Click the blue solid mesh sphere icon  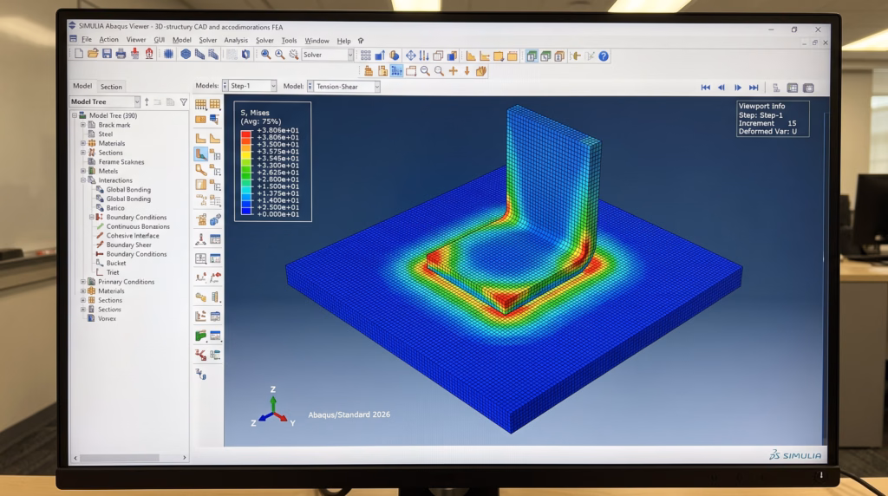click(x=186, y=55)
